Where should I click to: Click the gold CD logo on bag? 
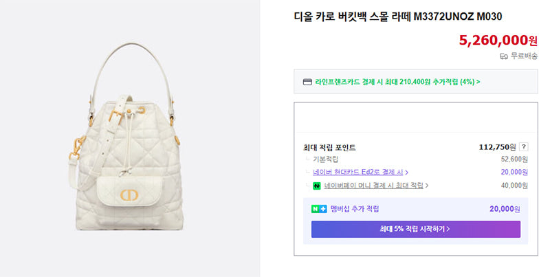[129, 195]
